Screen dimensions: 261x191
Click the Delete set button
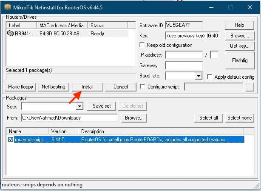pyautogui.click(x=133, y=106)
